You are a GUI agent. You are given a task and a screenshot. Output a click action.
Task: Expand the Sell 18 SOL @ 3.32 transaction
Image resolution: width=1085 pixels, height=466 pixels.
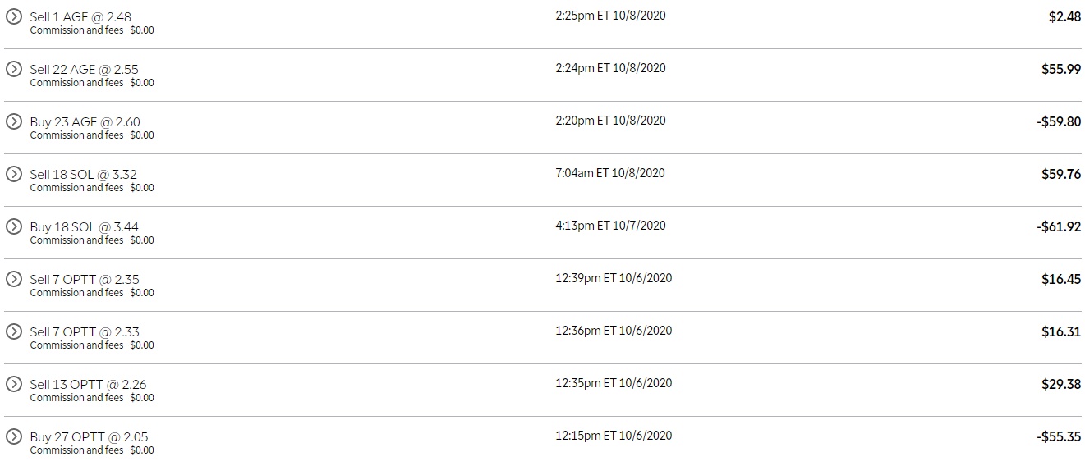point(13,174)
